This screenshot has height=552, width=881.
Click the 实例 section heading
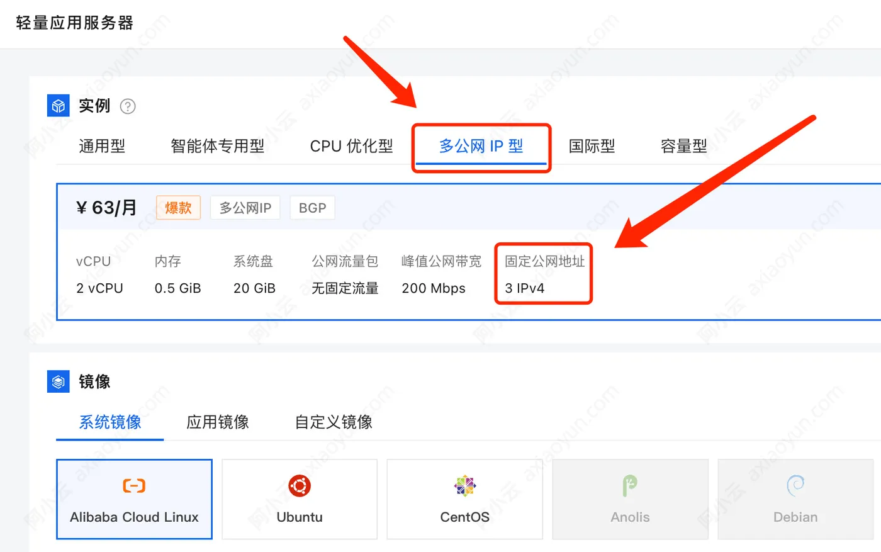(94, 106)
